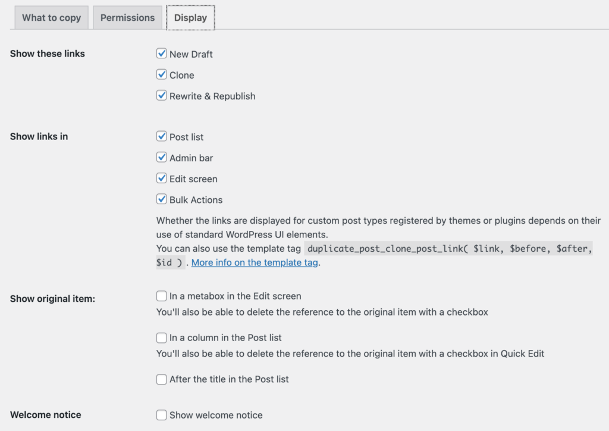Viewport: 609px width, 431px height.
Task: Click the Show these links heading
Action: (x=47, y=54)
